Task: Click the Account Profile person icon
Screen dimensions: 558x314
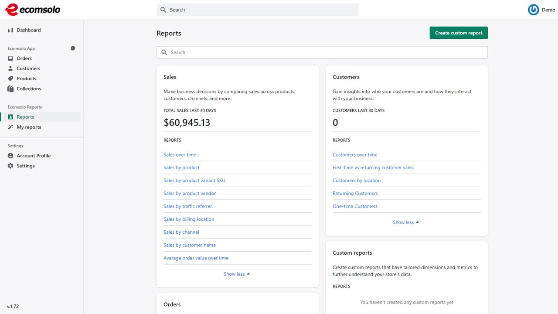Action: [x=10, y=156]
